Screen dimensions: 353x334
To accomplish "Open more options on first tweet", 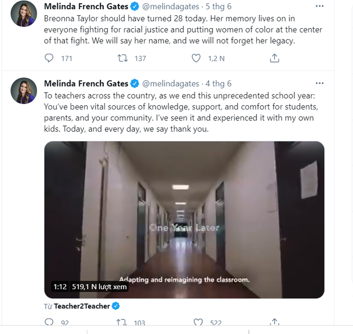I will click(319, 7).
